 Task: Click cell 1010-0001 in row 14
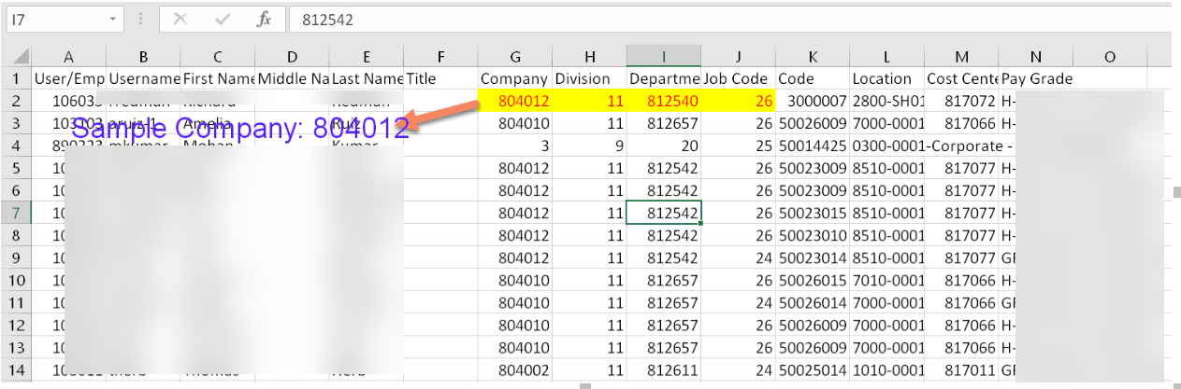pyautogui.click(x=886, y=369)
